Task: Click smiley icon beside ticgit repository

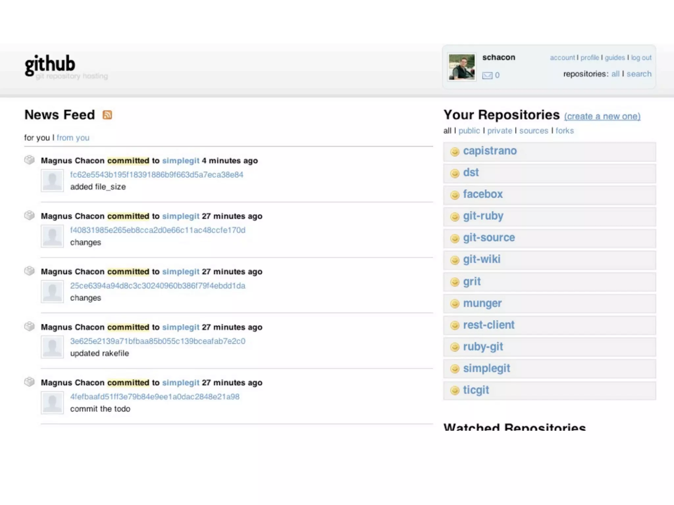Action: [454, 390]
